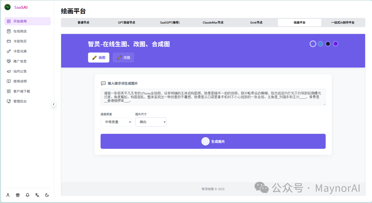
Task: Click the 绘画平台 page heading
Action: point(73,11)
